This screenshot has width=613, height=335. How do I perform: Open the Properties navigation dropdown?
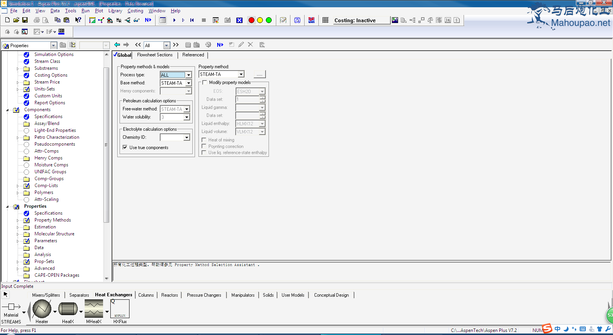pos(54,46)
